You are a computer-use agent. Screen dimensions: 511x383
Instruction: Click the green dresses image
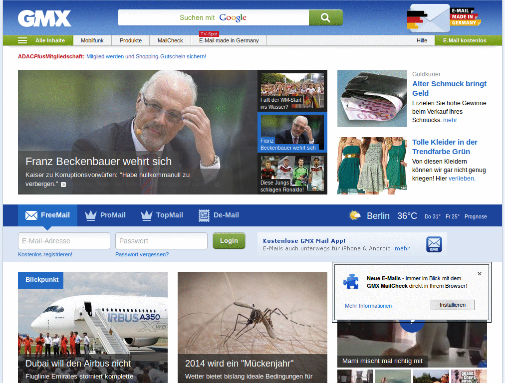pos(372,166)
